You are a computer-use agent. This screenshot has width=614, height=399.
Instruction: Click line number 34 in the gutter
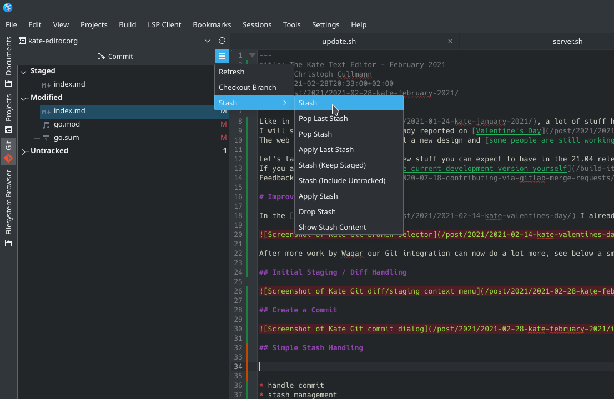pyautogui.click(x=238, y=366)
